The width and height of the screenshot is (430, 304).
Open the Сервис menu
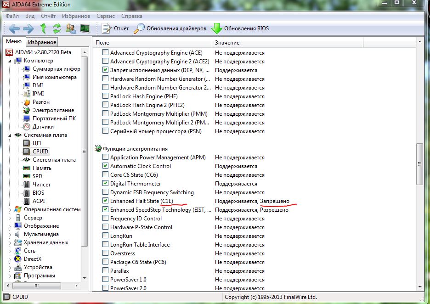coord(106,16)
